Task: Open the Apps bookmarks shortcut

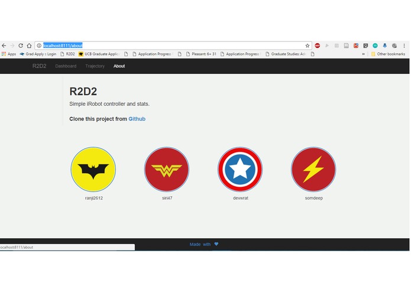Action: pyautogui.click(x=9, y=54)
